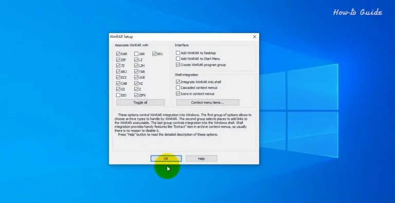Image resolution: width=395 pixels, height=203 pixels.
Task: Enable the ISO association checkbox
Action: tap(118, 95)
